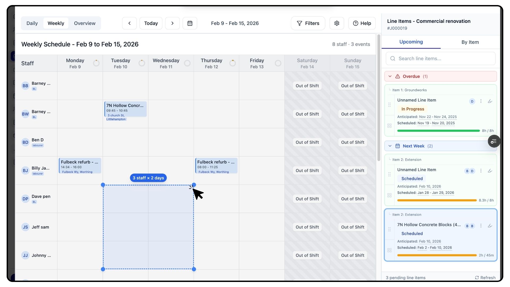
Task: Toggle Wednesday Feb 11 day circle
Action: coord(187,63)
